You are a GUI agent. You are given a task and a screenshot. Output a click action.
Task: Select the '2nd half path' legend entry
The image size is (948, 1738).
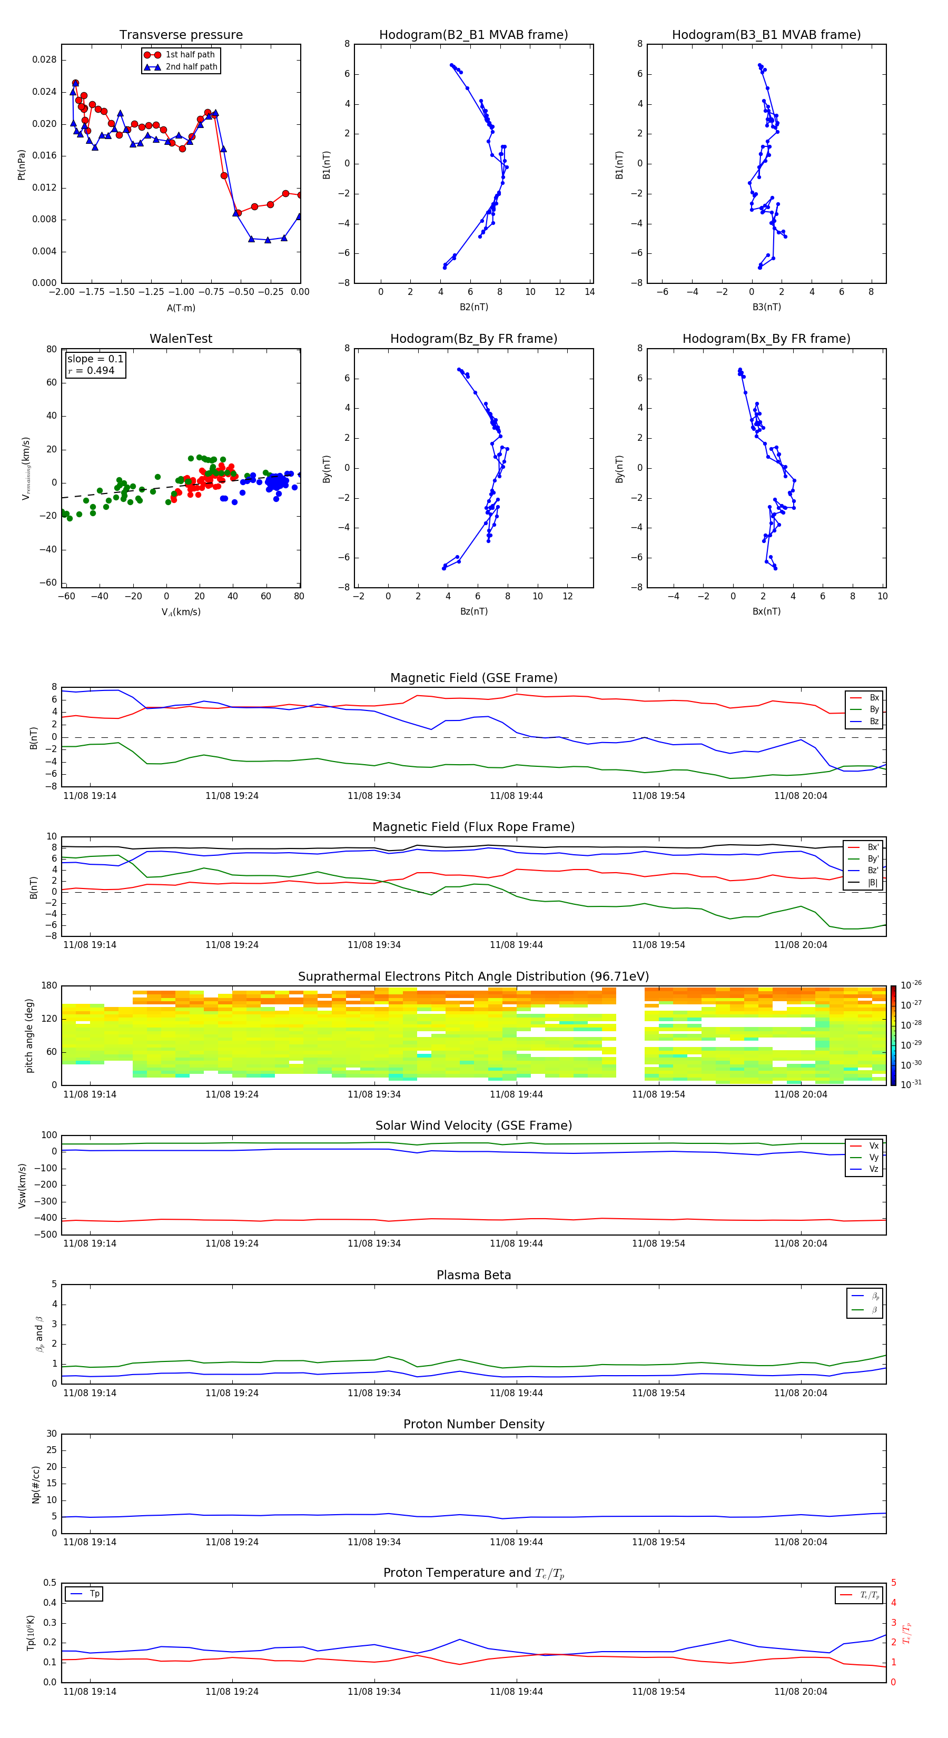pos(180,67)
